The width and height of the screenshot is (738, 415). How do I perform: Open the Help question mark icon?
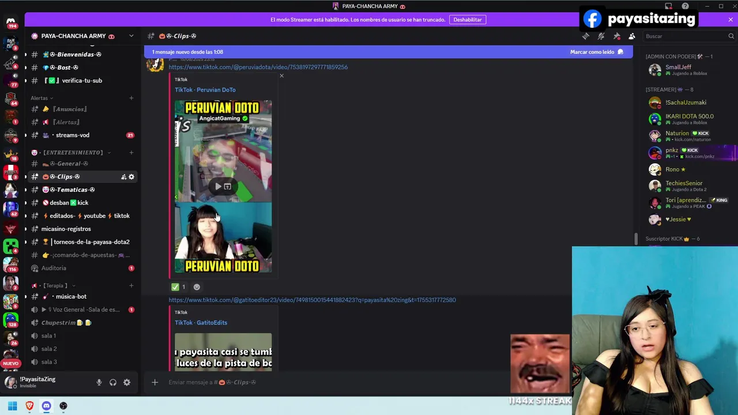(685, 6)
